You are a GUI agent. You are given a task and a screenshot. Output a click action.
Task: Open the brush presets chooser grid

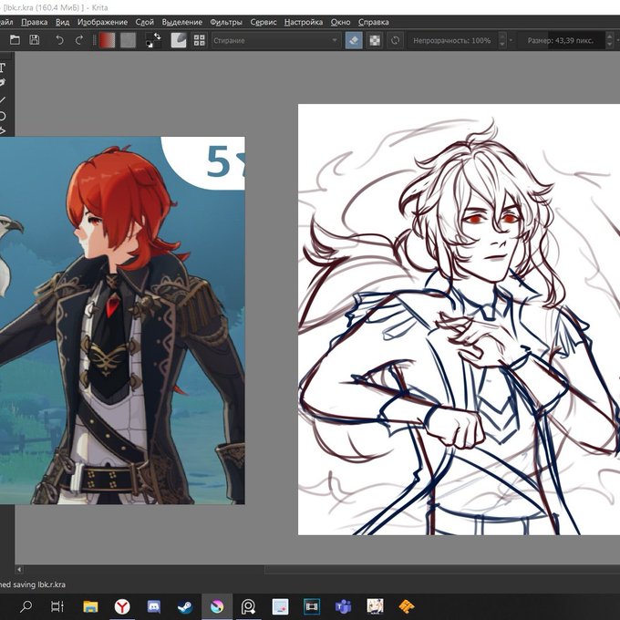200,40
